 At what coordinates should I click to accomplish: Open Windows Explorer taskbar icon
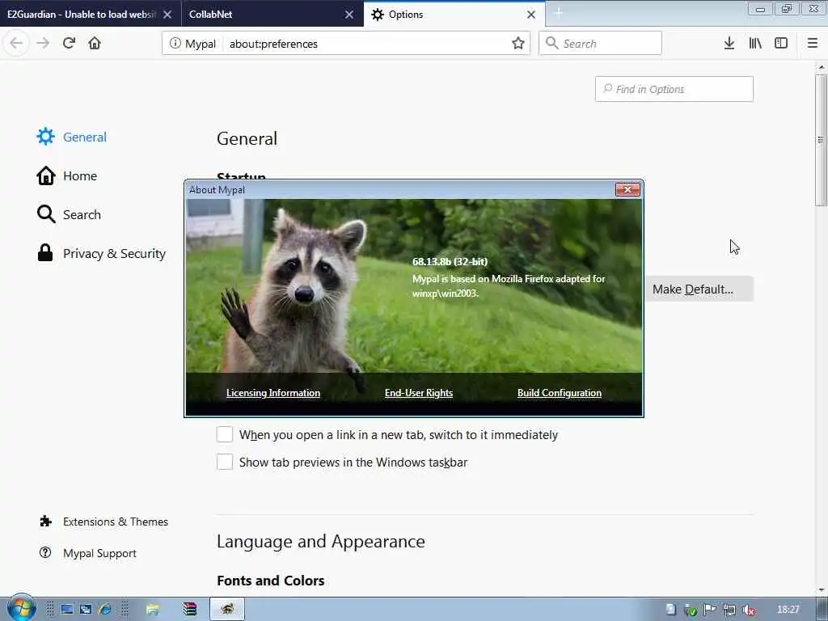pos(152,610)
